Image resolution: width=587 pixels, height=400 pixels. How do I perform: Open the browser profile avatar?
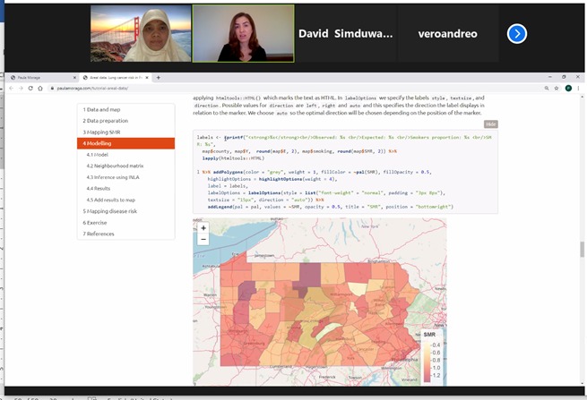[568, 89]
